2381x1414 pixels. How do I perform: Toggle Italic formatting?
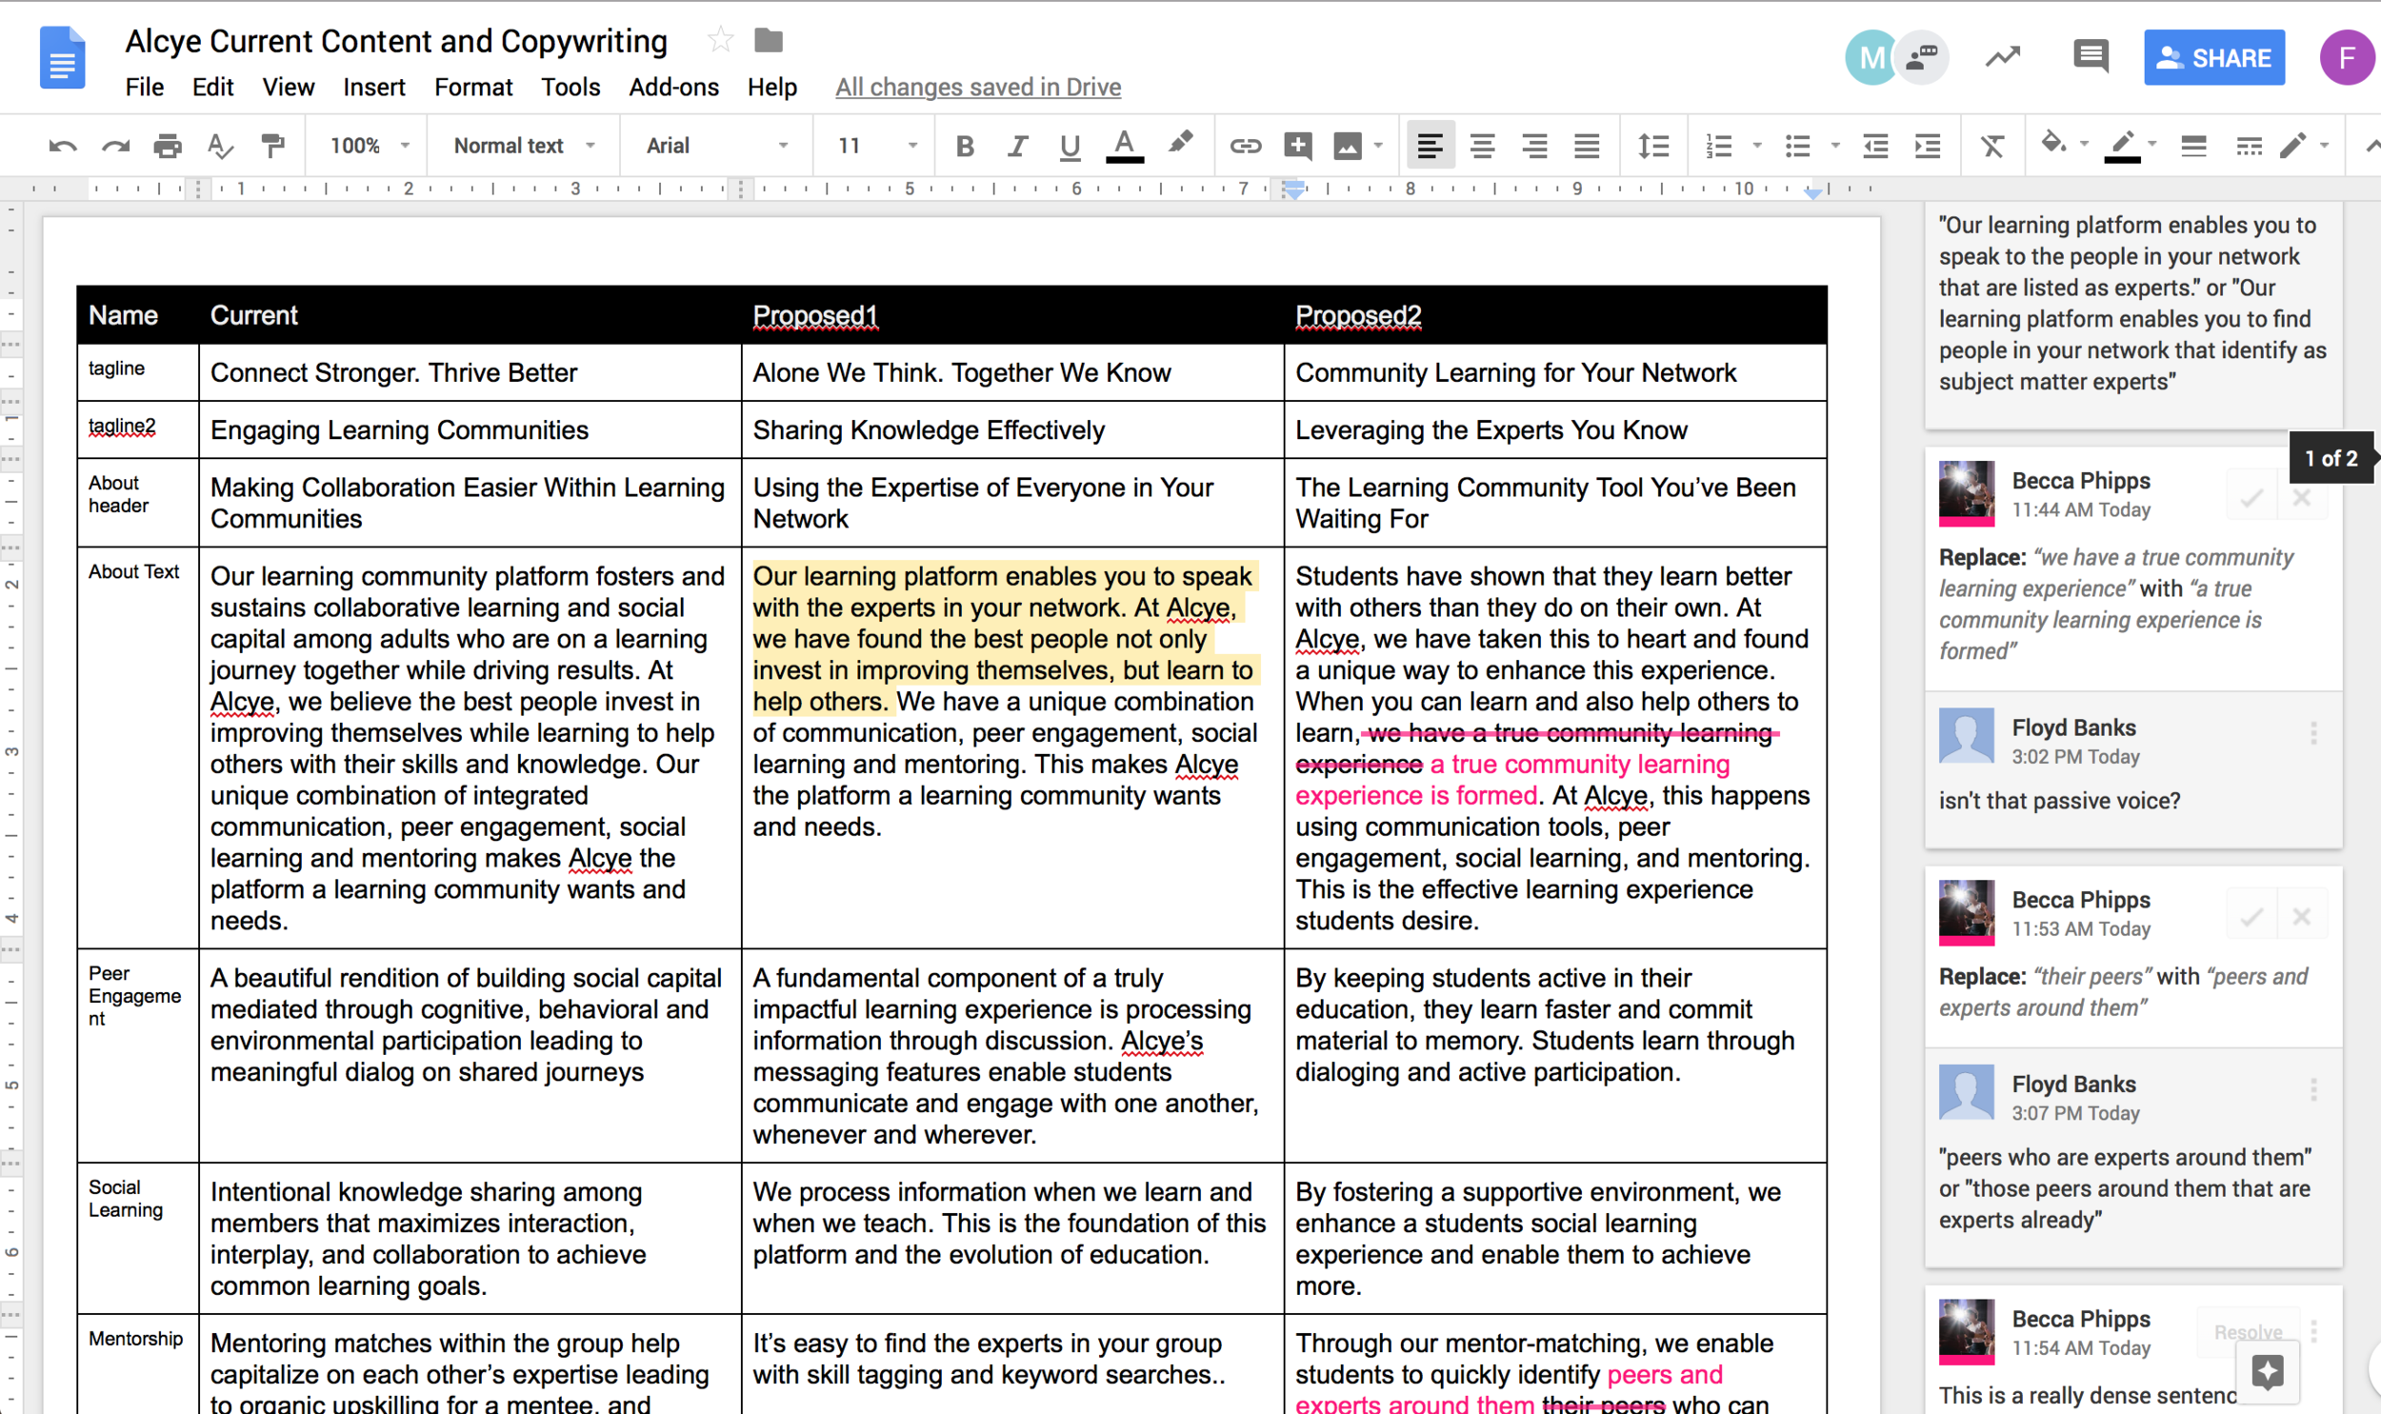(x=1016, y=146)
